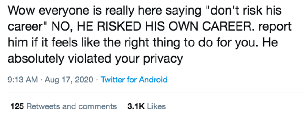The width and height of the screenshot is (303, 117).
Task: Click the quoted text don't risk his
Action: point(245,11)
